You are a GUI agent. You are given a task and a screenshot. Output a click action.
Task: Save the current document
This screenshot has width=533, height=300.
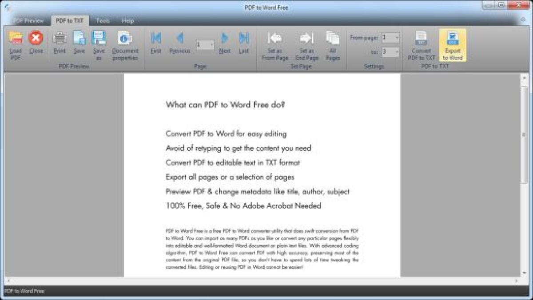[79, 44]
